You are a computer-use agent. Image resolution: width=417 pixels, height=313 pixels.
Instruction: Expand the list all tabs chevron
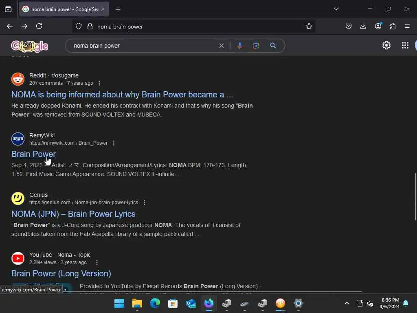pyautogui.click(x=336, y=9)
